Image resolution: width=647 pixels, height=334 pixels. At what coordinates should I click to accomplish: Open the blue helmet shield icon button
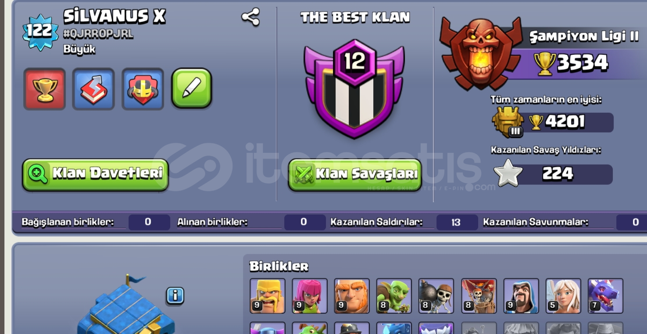point(143,89)
